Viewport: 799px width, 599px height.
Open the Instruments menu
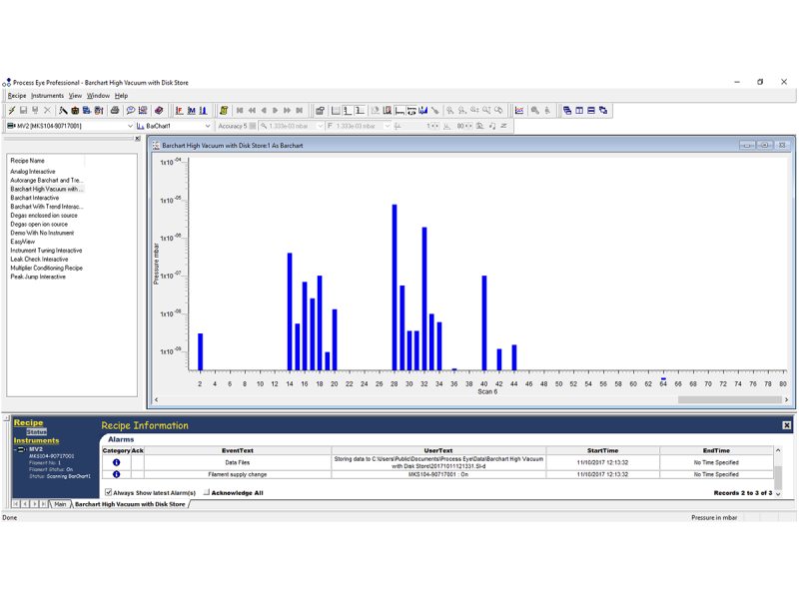pyautogui.click(x=47, y=95)
